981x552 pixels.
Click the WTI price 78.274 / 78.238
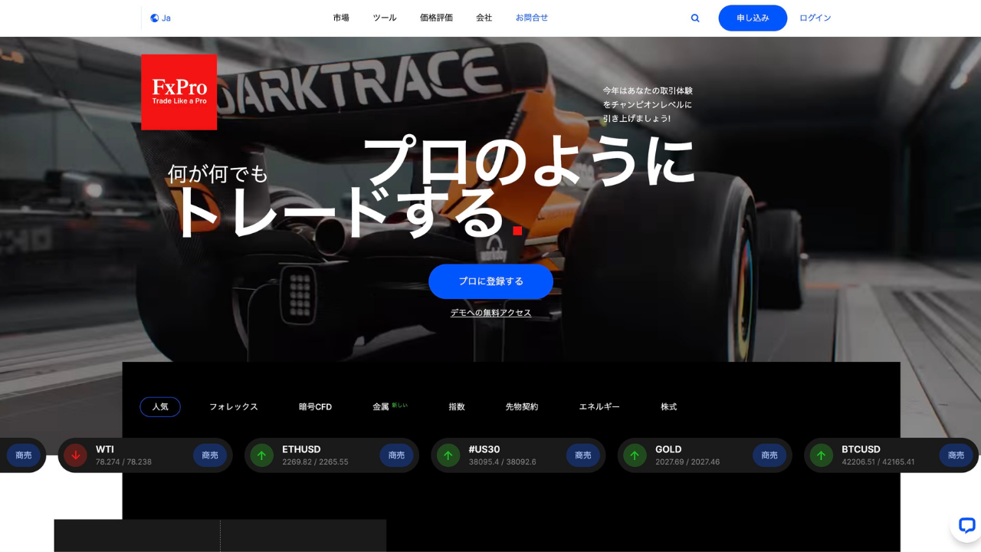coord(123,462)
